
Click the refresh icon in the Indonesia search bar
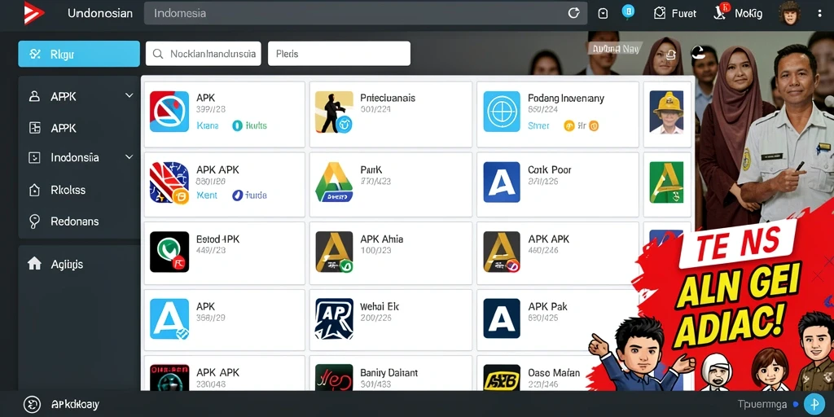point(573,13)
